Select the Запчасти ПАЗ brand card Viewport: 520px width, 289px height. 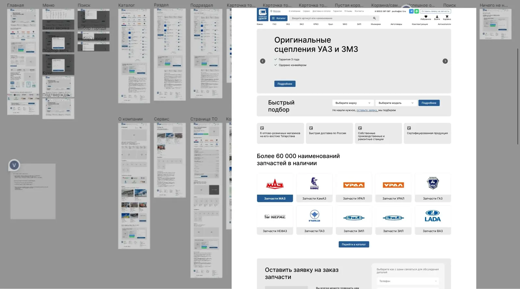click(x=314, y=220)
